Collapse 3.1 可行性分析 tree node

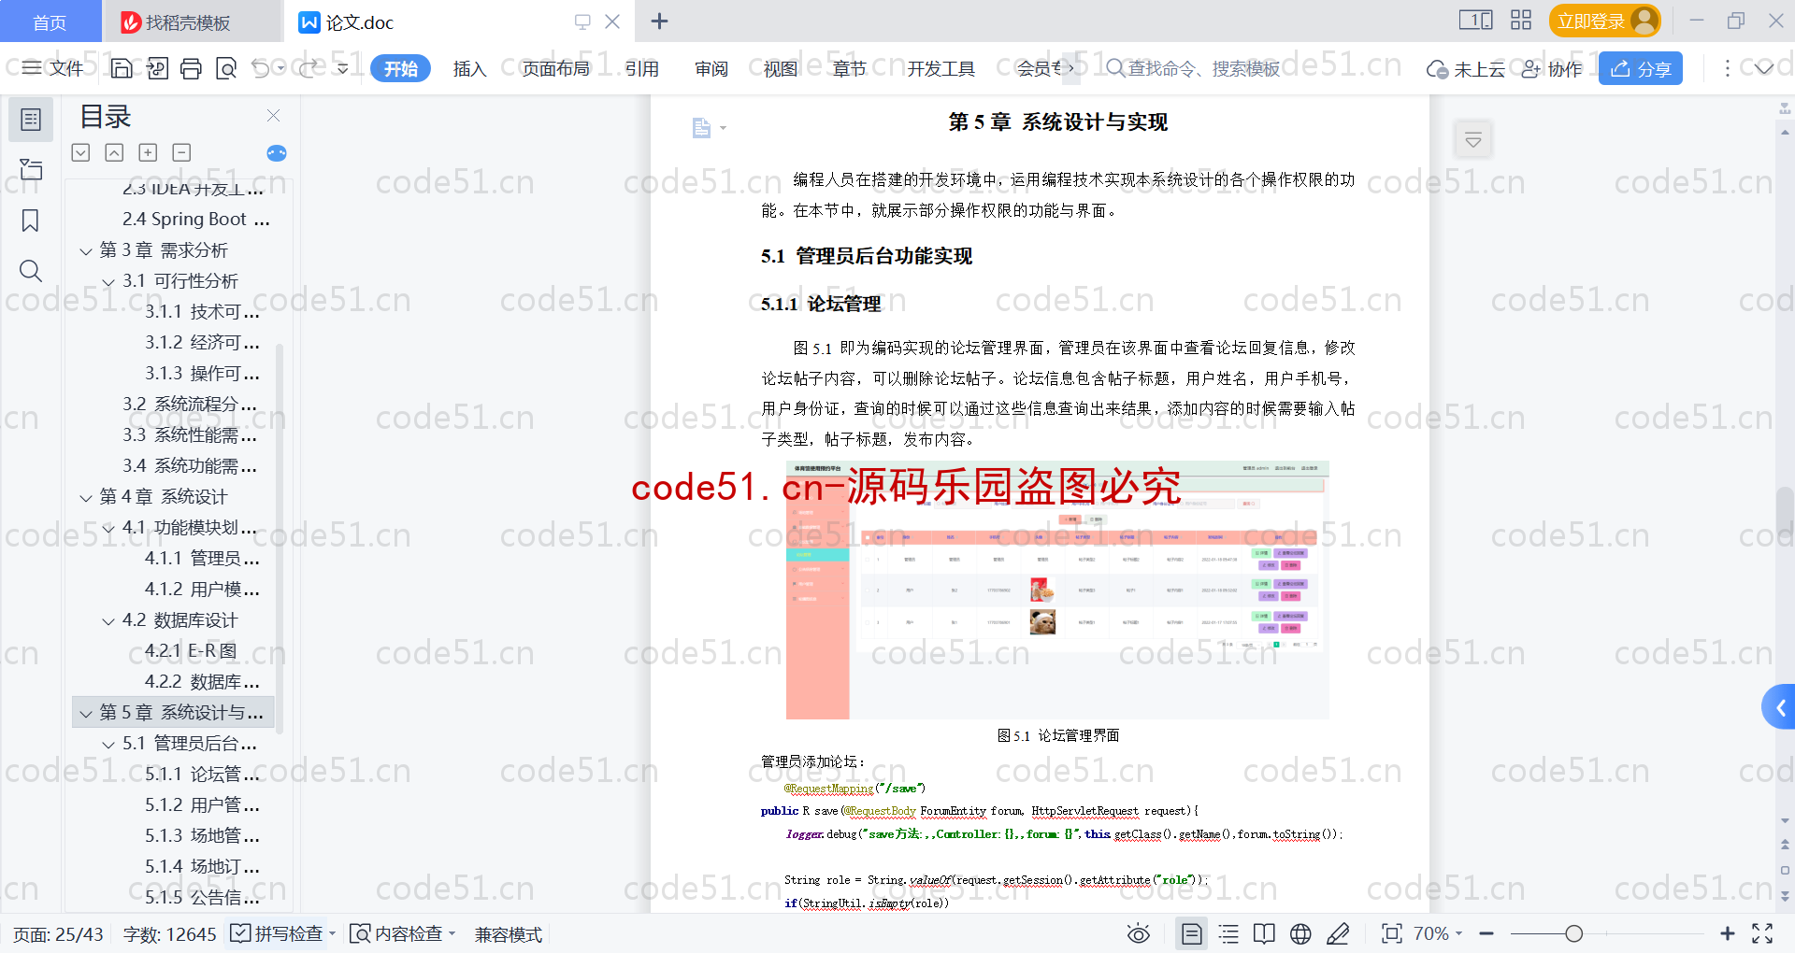click(x=108, y=282)
